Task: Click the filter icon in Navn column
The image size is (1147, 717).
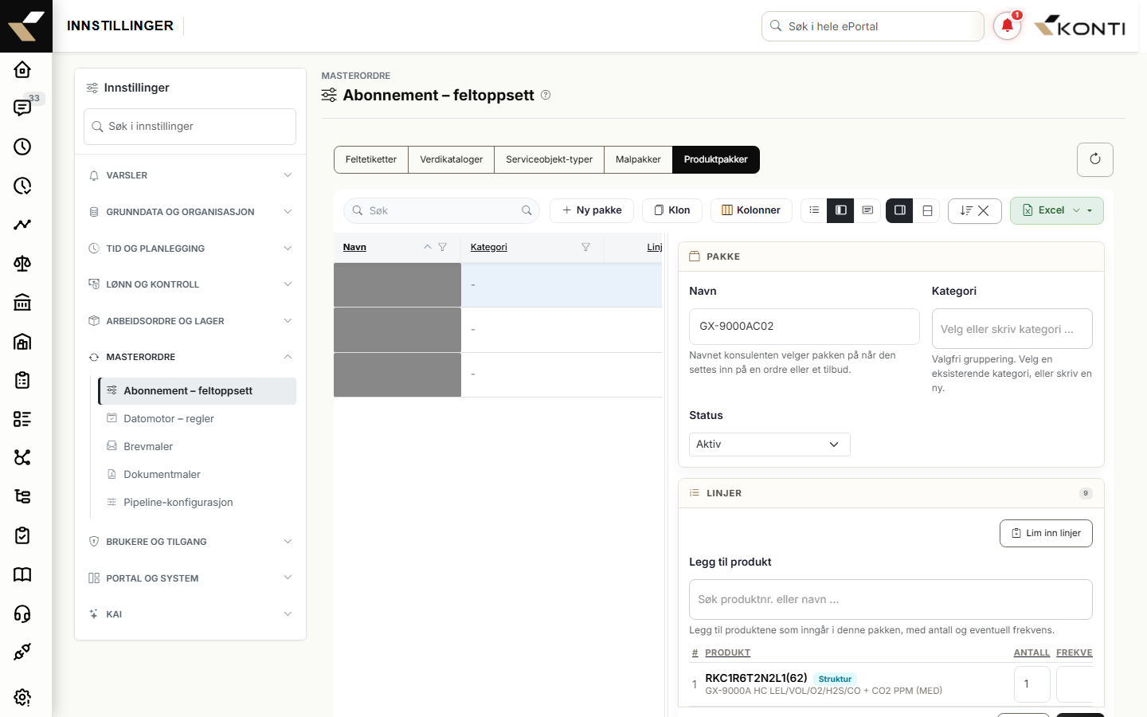Action: (x=443, y=247)
